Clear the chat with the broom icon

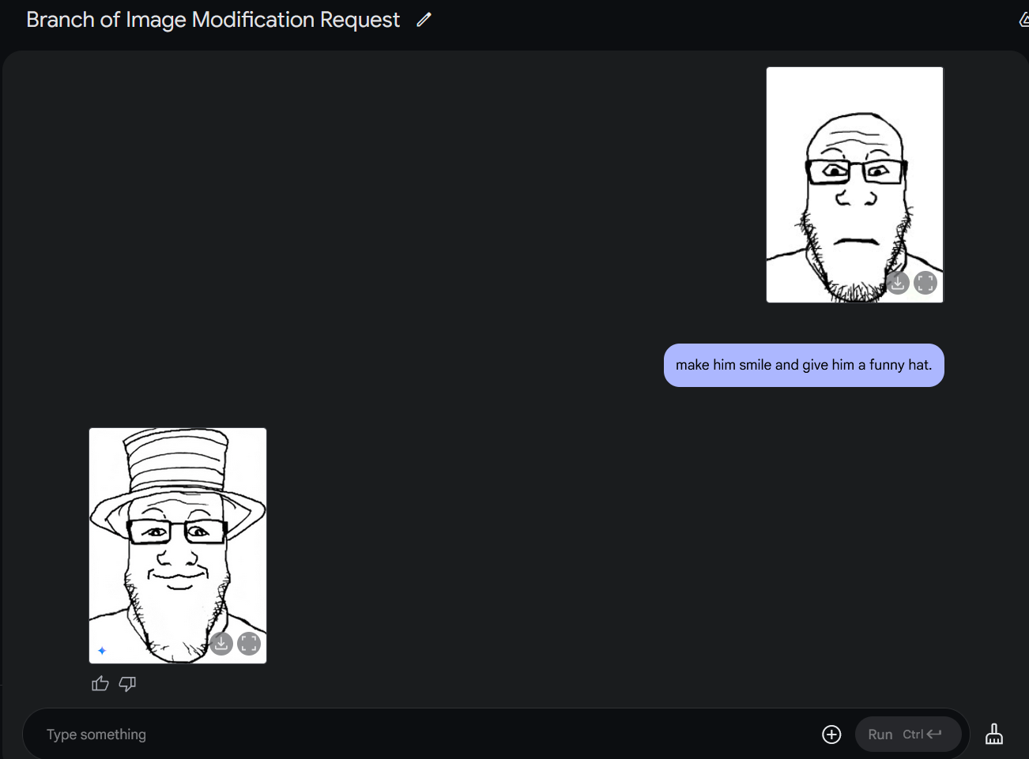pos(994,735)
